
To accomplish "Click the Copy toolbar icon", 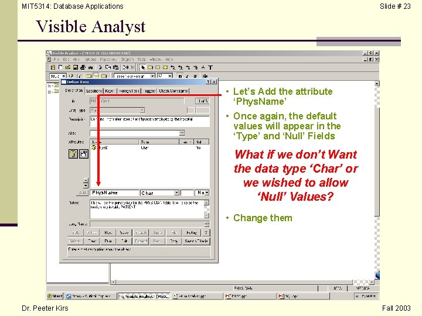I will tap(108, 67).
